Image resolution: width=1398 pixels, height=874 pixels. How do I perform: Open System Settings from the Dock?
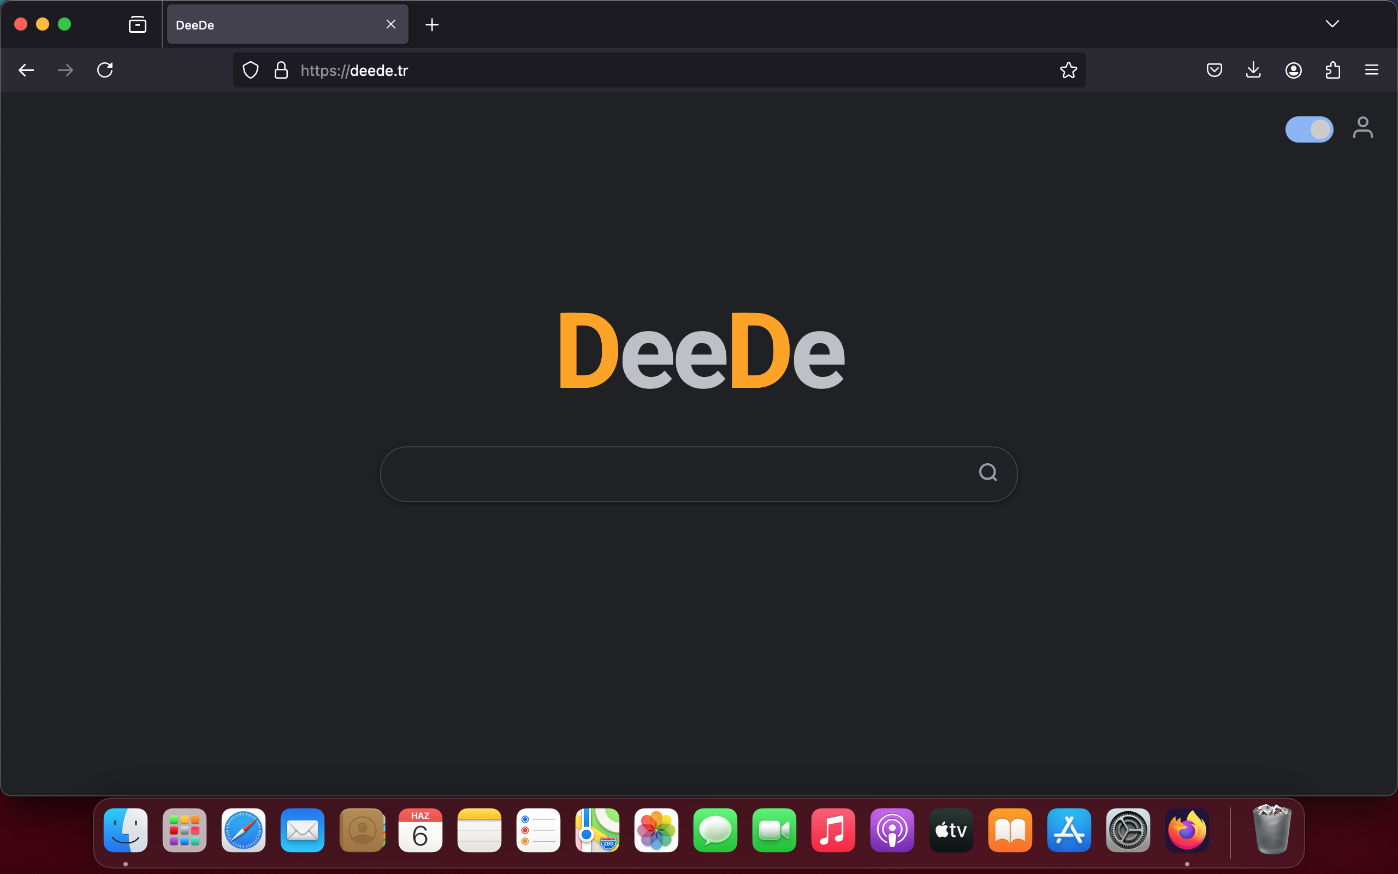(x=1128, y=830)
